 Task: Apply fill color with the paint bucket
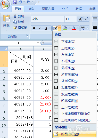tap(65, 28)
